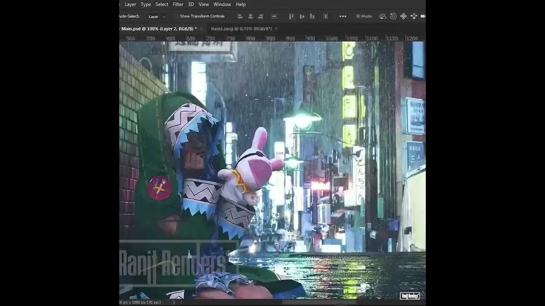Select the Orbit 3D camera mode
This screenshot has height=306, width=545.
click(383, 16)
